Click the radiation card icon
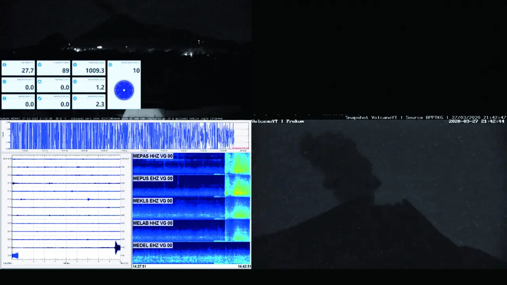507x285 pixels. [4, 81]
